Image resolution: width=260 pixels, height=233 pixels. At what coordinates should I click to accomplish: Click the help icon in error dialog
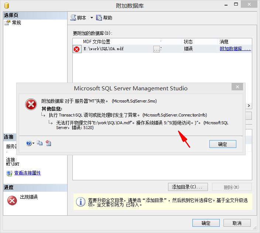(29, 143)
